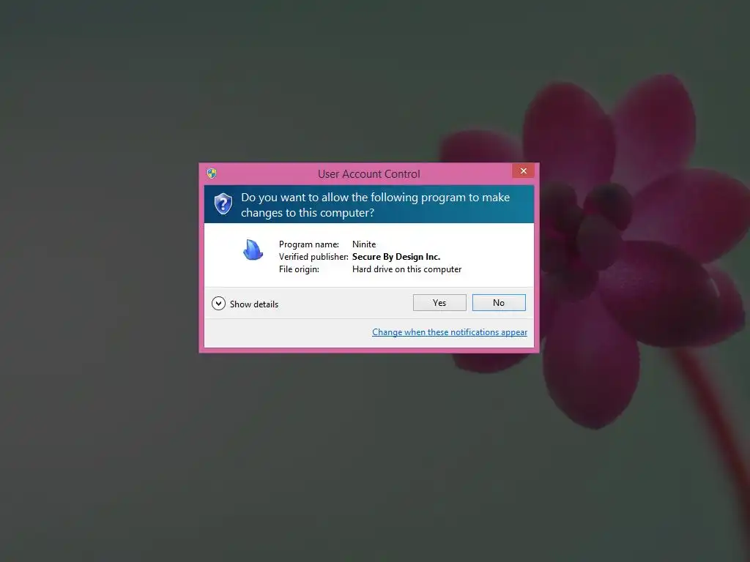Click the UAC shield icon in title bar
Viewport: 750px width, 562px height.
[212, 173]
